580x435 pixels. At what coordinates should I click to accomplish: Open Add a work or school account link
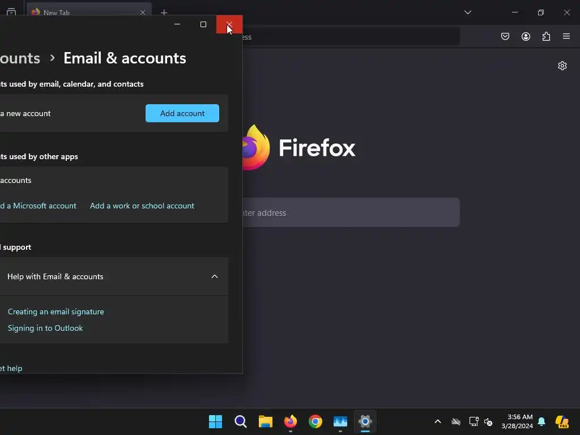click(142, 206)
